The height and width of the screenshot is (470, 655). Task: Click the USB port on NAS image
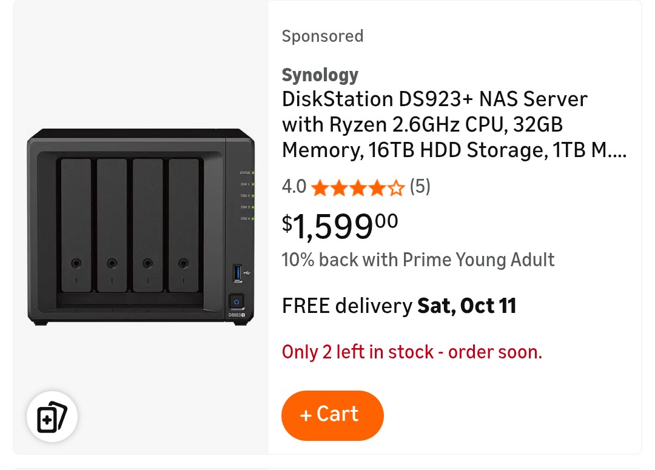(x=237, y=273)
